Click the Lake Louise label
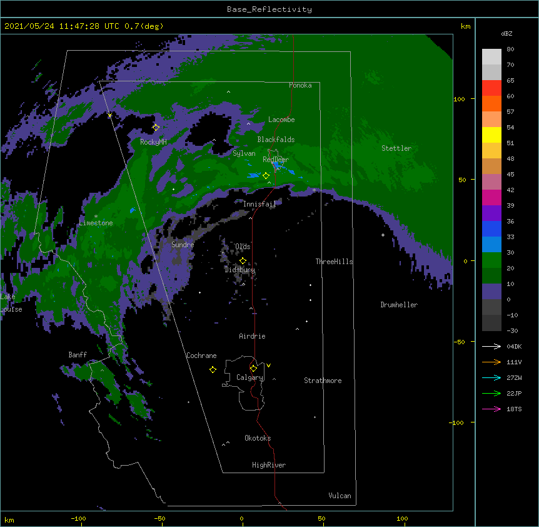Screen dimensions: 539x527 (11, 303)
